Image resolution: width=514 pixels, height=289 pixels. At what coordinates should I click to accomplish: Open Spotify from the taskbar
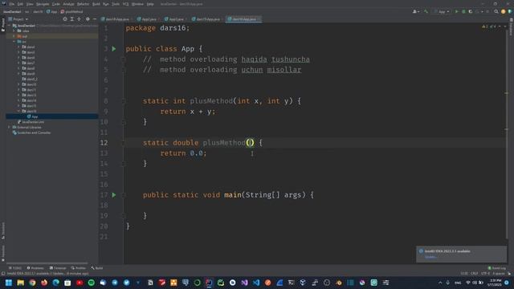click(91, 283)
